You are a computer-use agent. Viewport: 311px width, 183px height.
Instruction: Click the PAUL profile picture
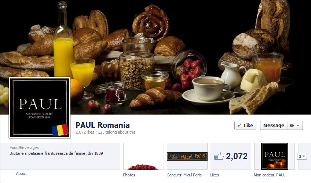tap(40, 108)
